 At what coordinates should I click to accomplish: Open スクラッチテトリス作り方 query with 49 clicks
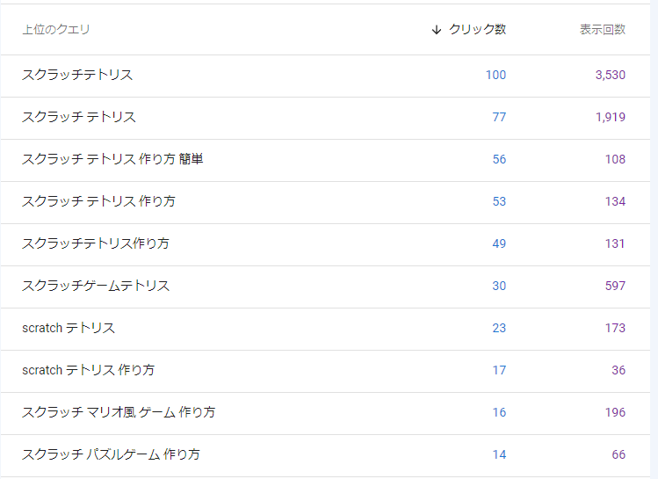(96, 244)
